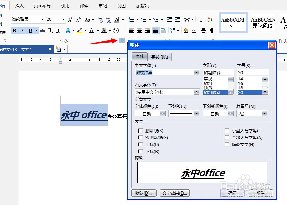Apply superscript R² formatting
Viewport: 287px width, 205px height.
pos(58,31)
